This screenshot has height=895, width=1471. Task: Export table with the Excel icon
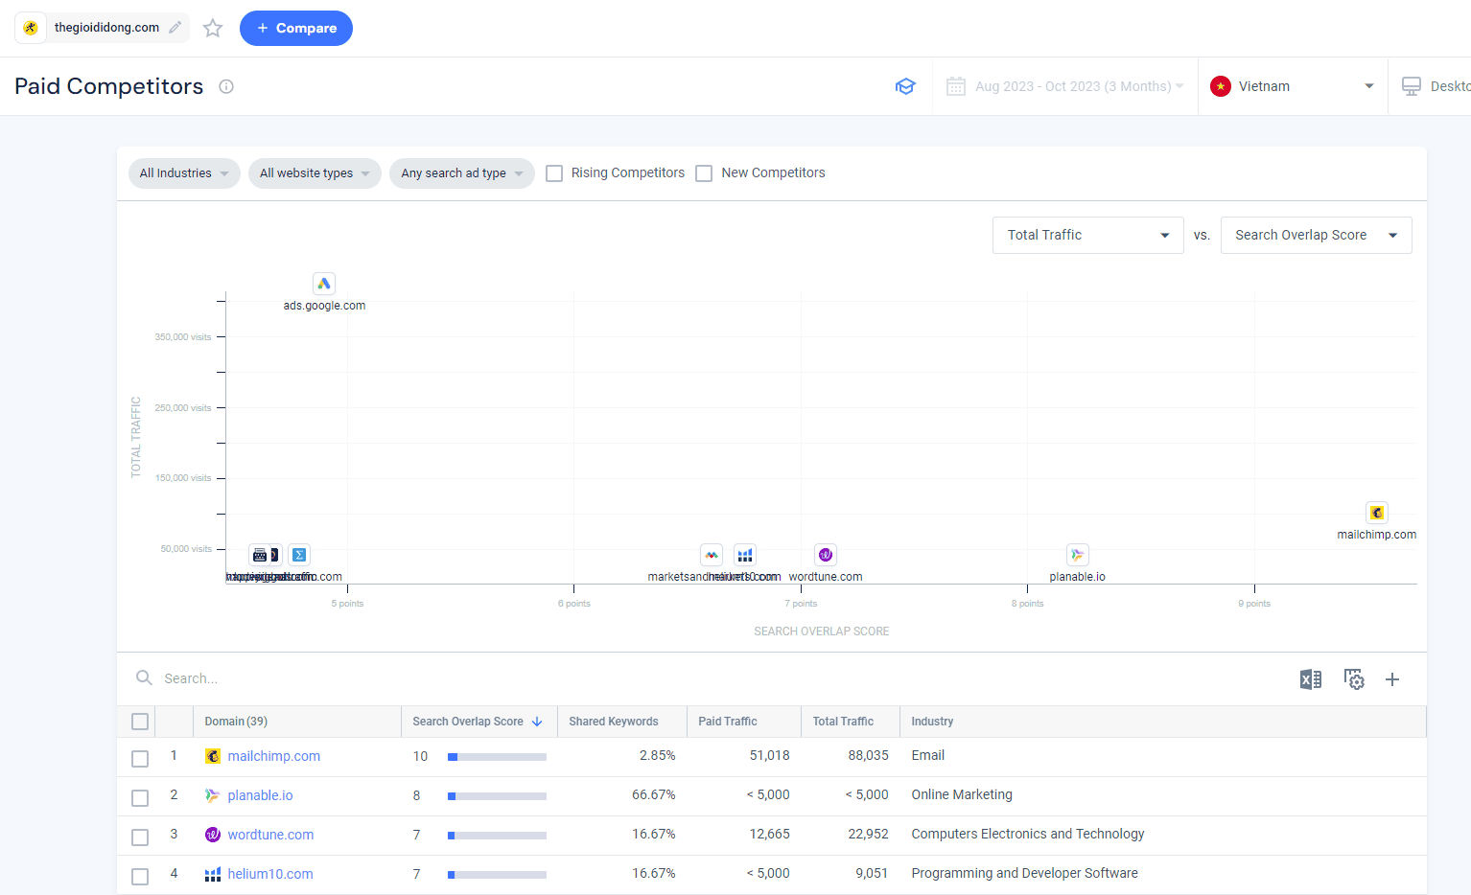click(x=1310, y=679)
